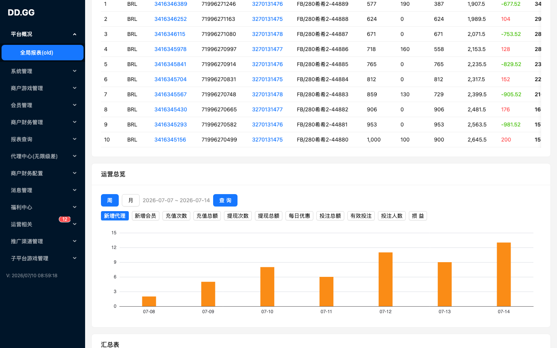Click the 07-08 chart bar
Screen dimensions: 557x348
pos(149,301)
